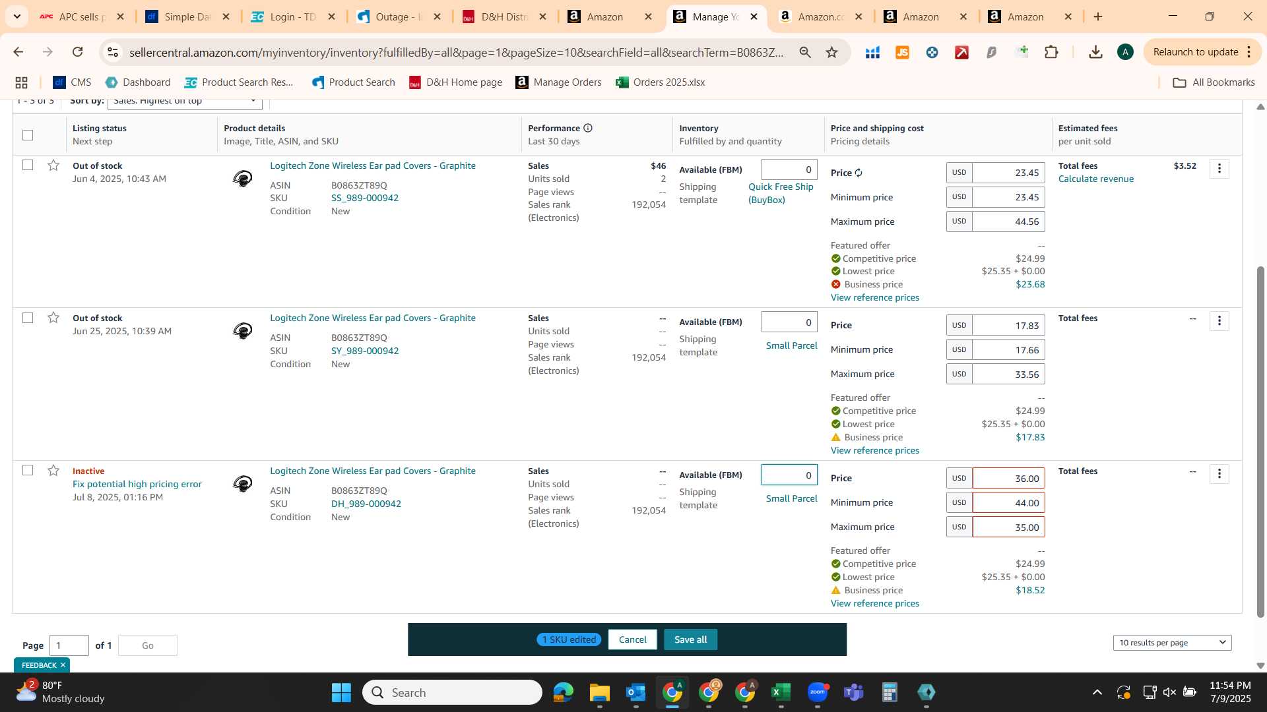Toggle the select-all listings checkbox
Viewport: 1267px width, 712px height.
[28, 135]
